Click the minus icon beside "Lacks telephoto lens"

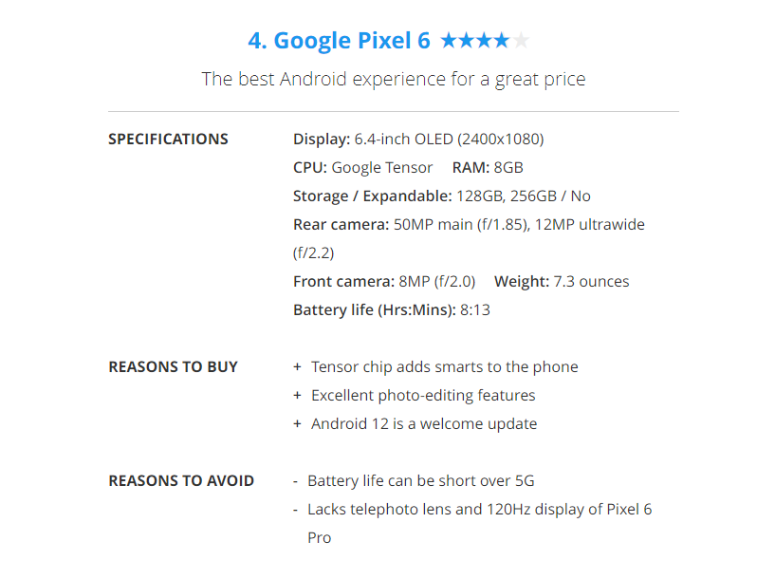click(297, 510)
